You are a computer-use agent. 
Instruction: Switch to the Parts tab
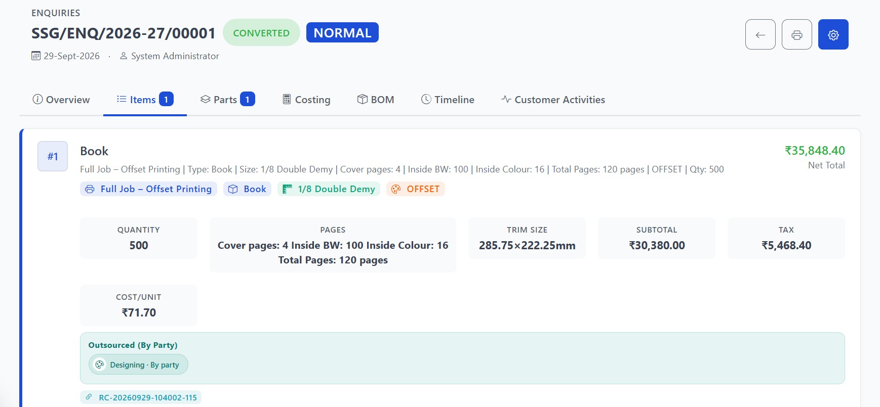227,100
